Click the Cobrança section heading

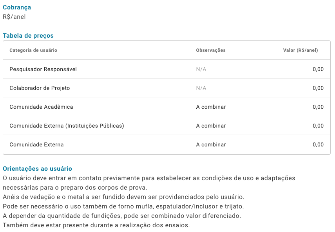pyautogui.click(x=17, y=7)
